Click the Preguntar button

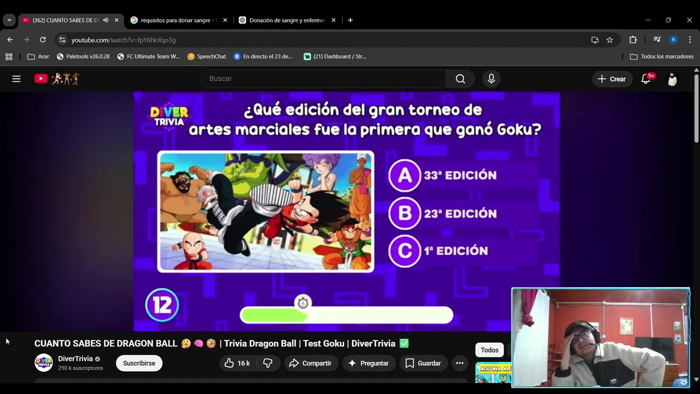point(369,363)
